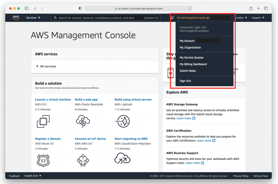Focus the services search field
Screen dimensions: 278x184
pos(106,18)
